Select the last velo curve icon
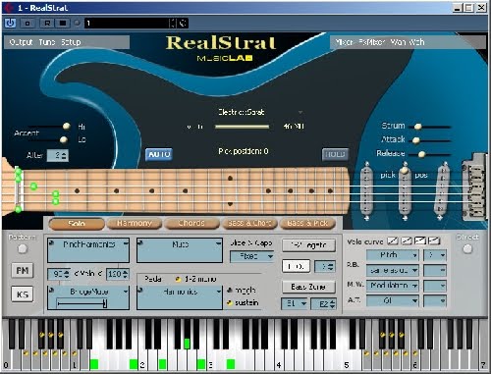The width and height of the screenshot is (491, 374). (434, 241)
